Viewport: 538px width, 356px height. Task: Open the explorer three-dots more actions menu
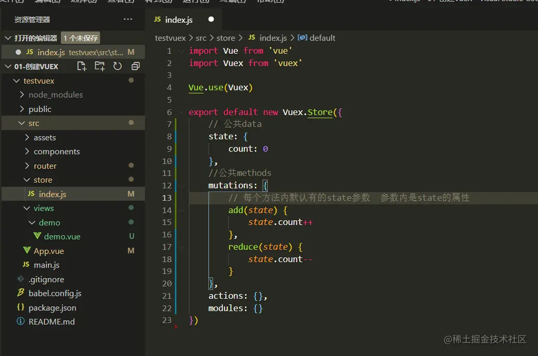(x=128, y=19)
